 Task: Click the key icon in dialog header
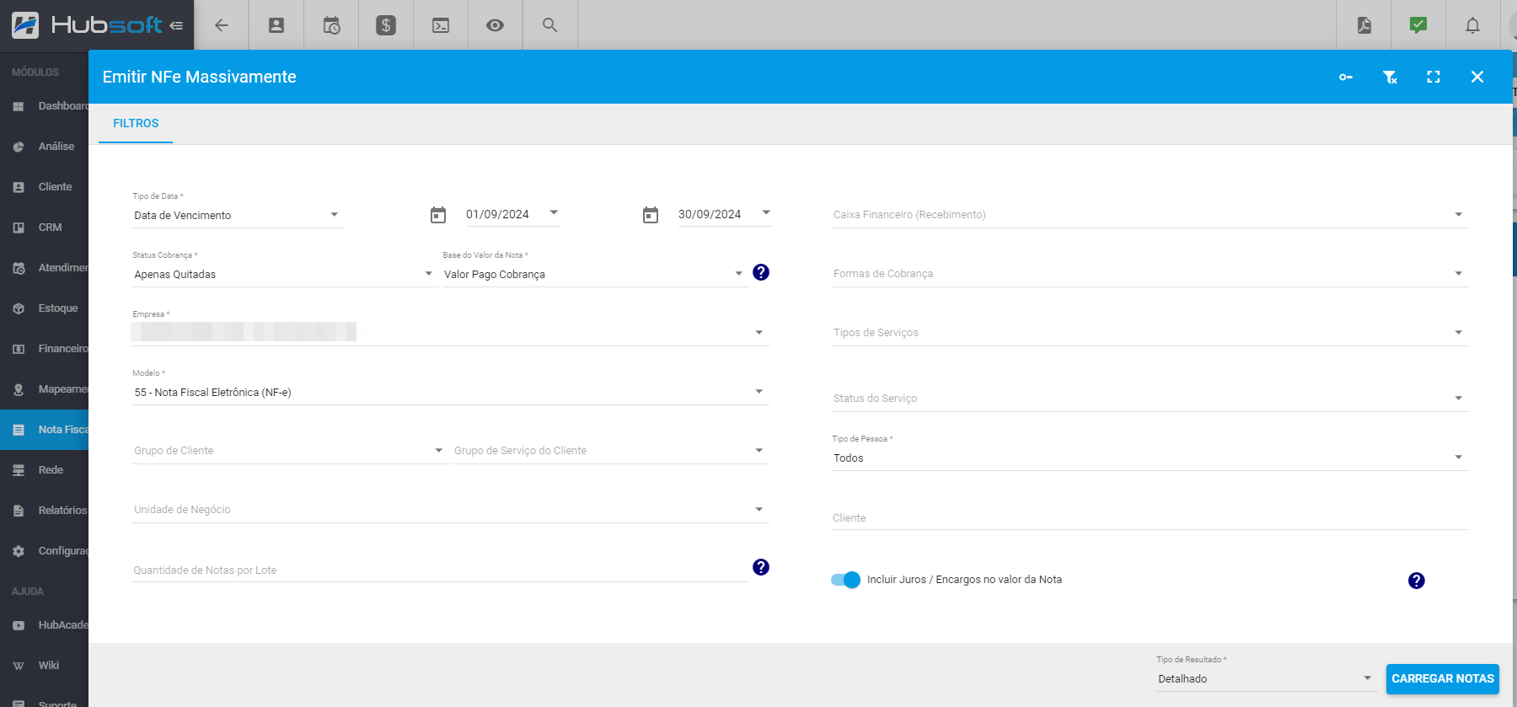(1346, 77)
